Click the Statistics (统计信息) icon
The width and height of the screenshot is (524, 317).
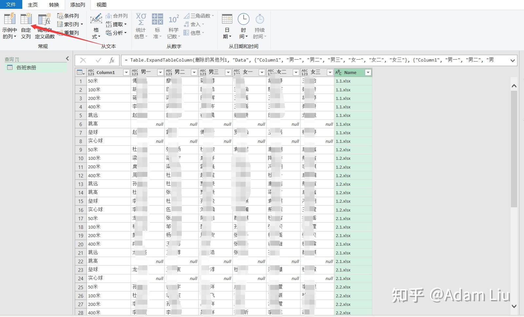(x=141, y=19)
